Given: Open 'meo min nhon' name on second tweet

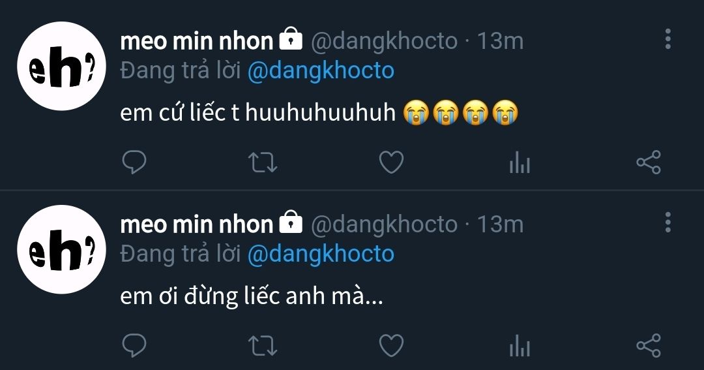Looking at the screenshot, I should point(196,224).
